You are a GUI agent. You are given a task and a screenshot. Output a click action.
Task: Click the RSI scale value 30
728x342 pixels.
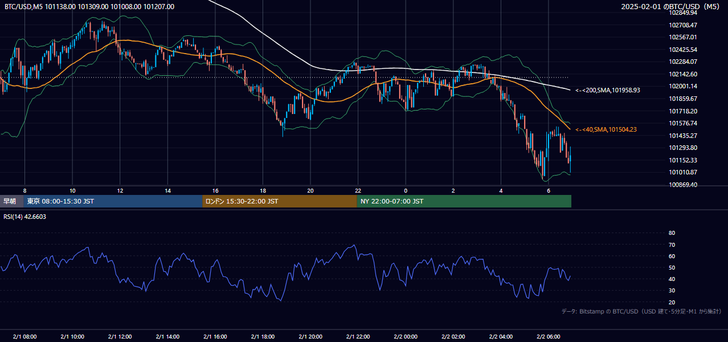(x=672, y=291)
